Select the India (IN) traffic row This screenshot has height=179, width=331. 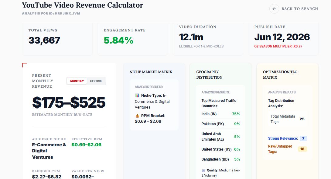point(220,114)
